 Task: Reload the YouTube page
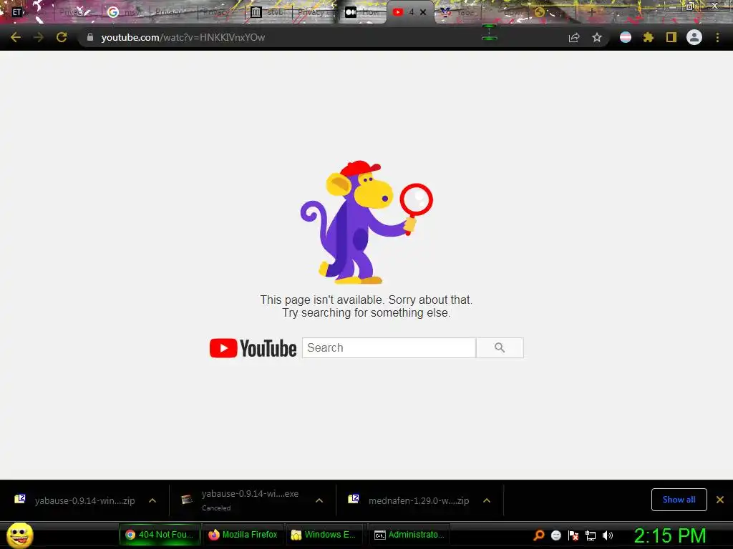pyautogui.click(x=62, y=37)
